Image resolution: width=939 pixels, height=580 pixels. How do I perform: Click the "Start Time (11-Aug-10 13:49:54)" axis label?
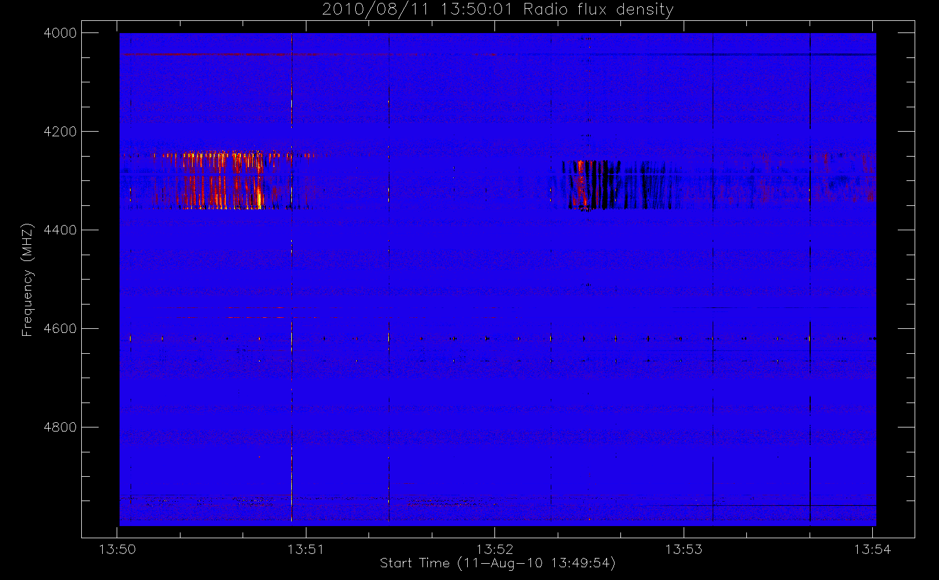point(497,563)
